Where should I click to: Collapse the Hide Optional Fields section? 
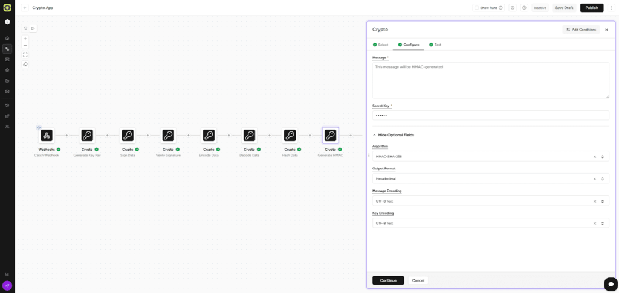[x=393, y=135]
